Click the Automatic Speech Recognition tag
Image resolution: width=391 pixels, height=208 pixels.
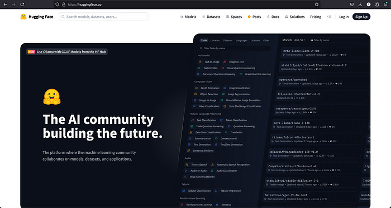[x=230, y=165]
